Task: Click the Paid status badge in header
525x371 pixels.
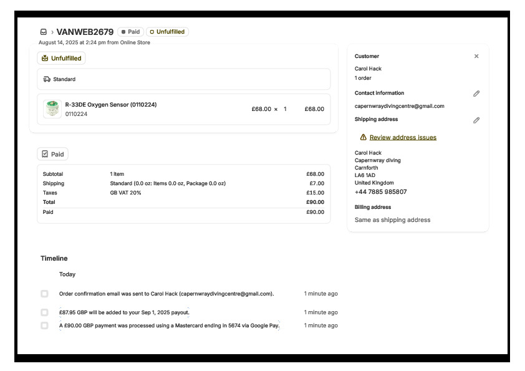Action: point(130,32)
